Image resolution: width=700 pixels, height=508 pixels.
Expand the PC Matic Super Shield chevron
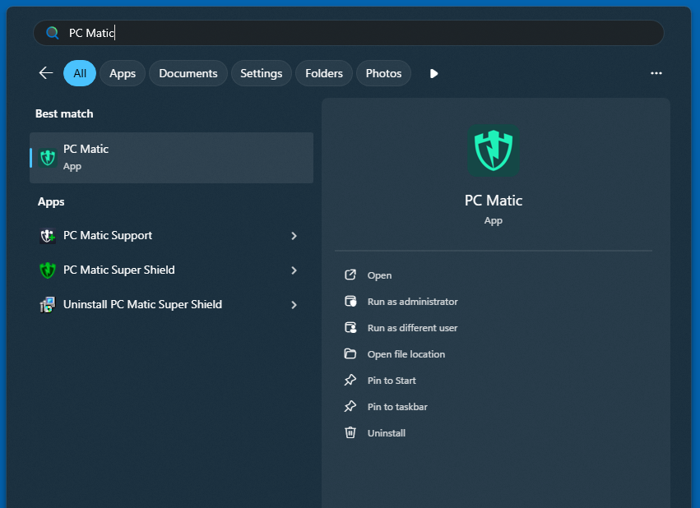[x=294, y=270]
